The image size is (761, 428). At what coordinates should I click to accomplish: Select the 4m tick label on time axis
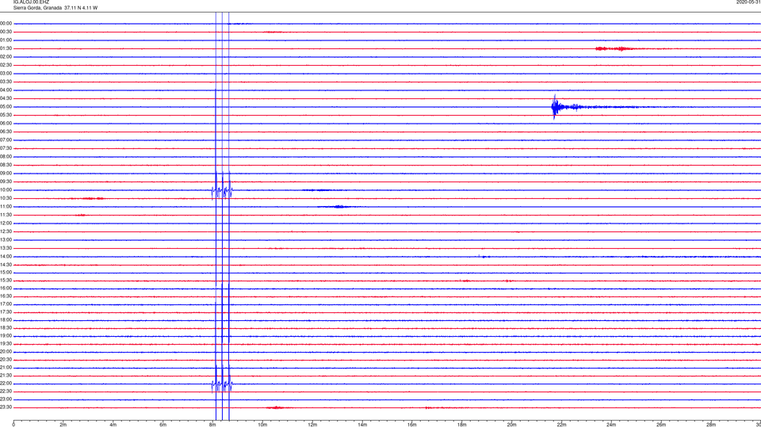click(x=113, y=425)
